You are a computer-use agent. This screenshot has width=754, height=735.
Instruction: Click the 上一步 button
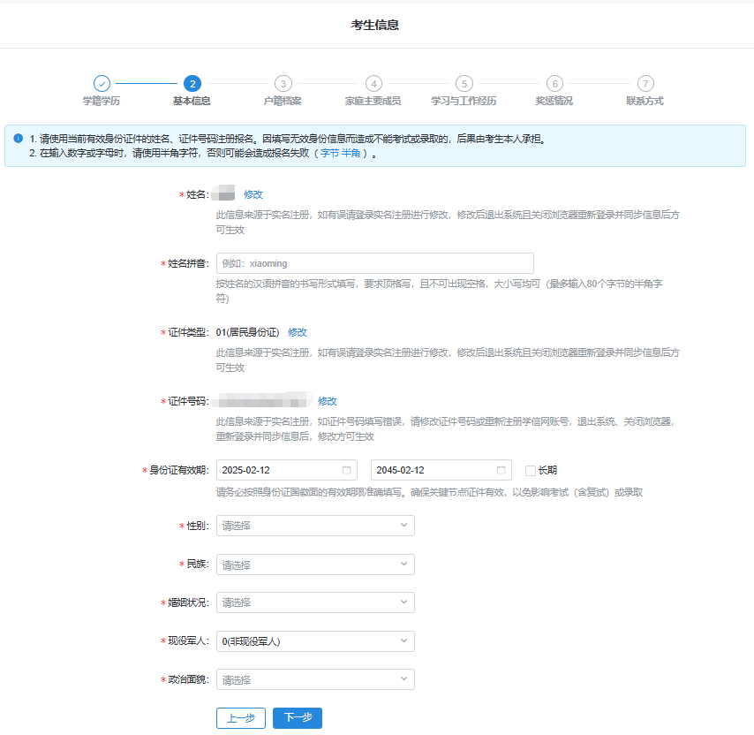click(x=241, y=718)
